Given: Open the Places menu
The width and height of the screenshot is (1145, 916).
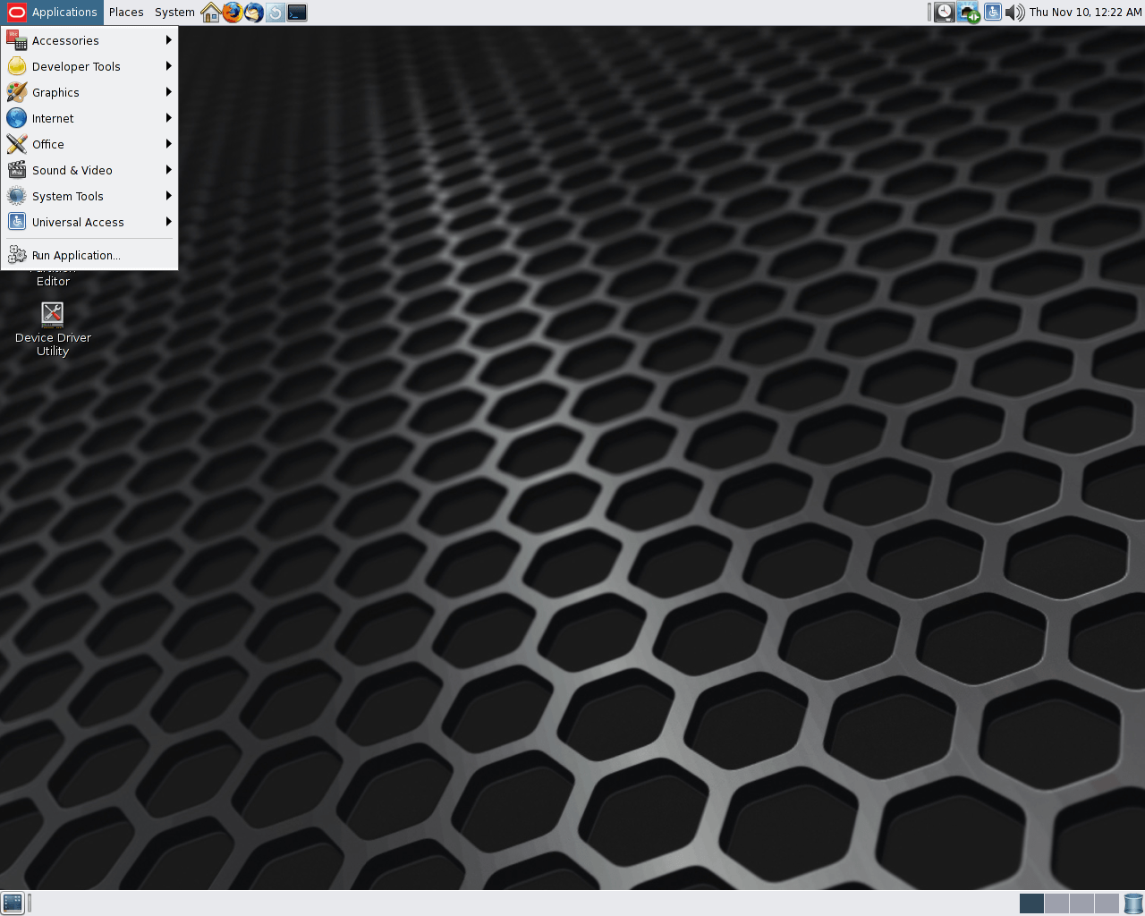Looking at the screenshot, I should 126,13.
